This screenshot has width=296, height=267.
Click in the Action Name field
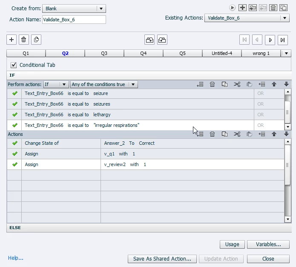tap(74, 20)
